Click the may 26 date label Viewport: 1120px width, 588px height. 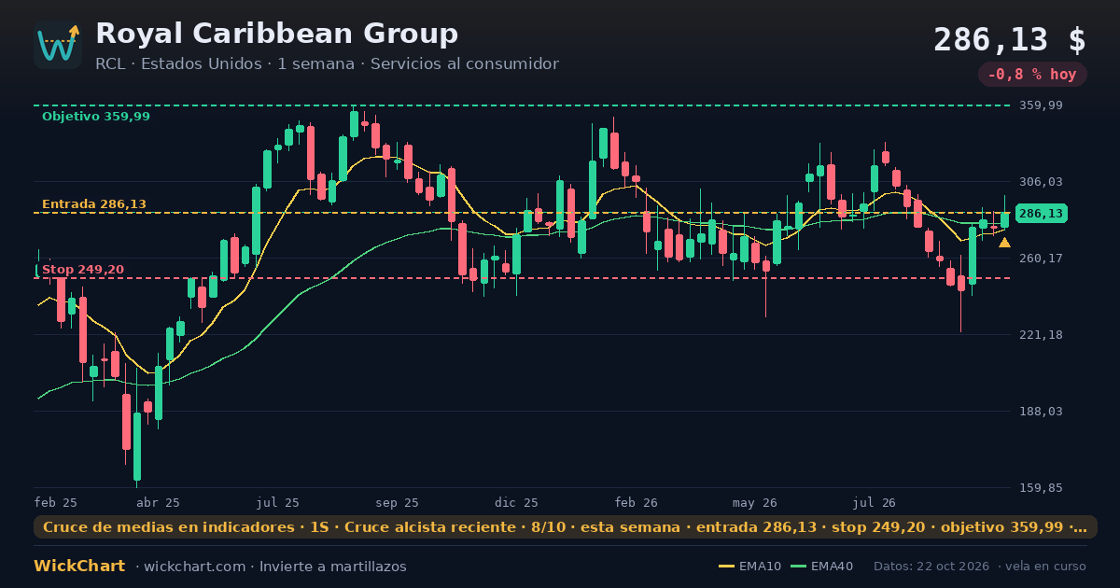(x=756, y=502)
